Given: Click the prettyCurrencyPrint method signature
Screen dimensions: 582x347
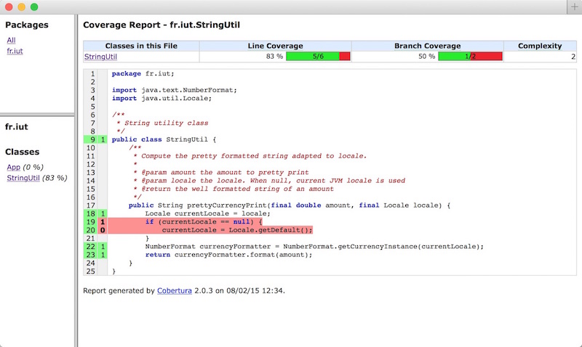Looking at the screenshot, I should [289, 205].
